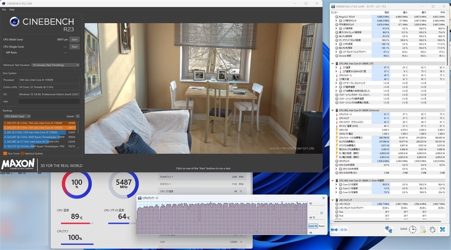Select the PL1 power limit row
Viewport: 451px width, 250px height.
pyautogui.click(x=390, y=154)
